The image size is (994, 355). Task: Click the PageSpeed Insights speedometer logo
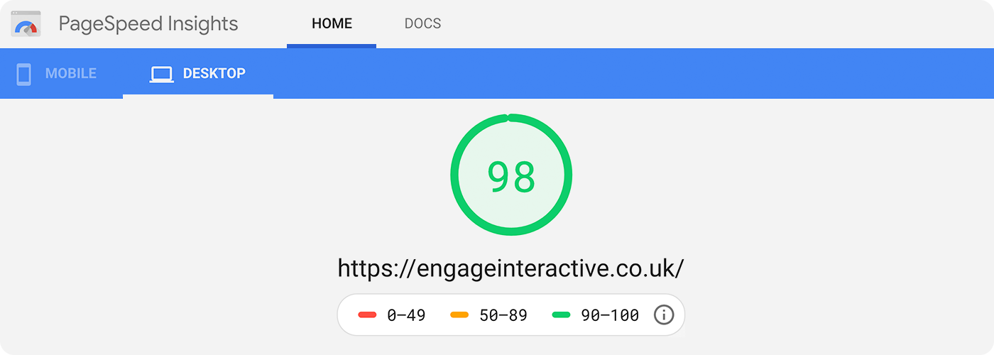[x=26, y=24]
